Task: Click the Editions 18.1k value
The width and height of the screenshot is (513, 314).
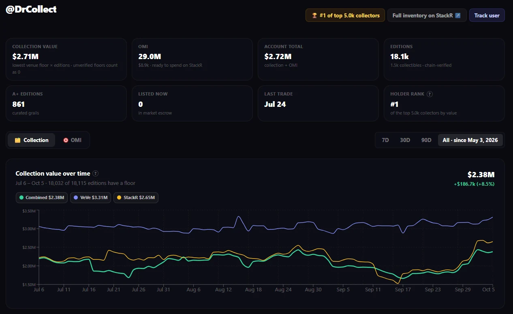Action: (x=399, y=56)
